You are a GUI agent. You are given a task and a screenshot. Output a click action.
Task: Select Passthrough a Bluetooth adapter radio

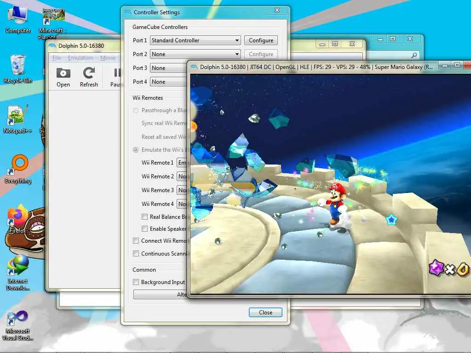[x=136, y=110]
